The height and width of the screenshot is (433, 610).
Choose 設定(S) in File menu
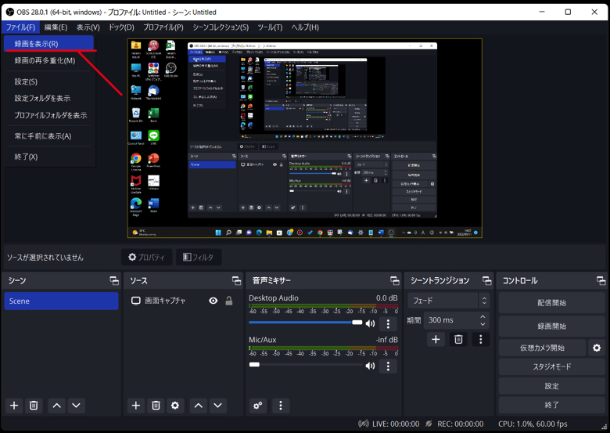point(49,81)
